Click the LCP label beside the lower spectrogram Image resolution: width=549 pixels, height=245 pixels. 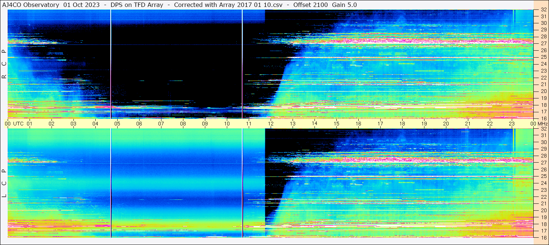(x=4, y=183)
